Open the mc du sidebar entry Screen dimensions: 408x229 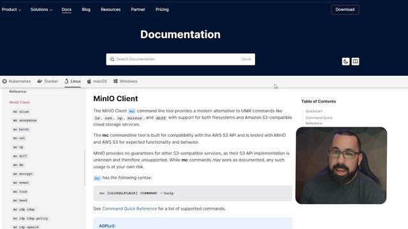click(x=18, y=165)
